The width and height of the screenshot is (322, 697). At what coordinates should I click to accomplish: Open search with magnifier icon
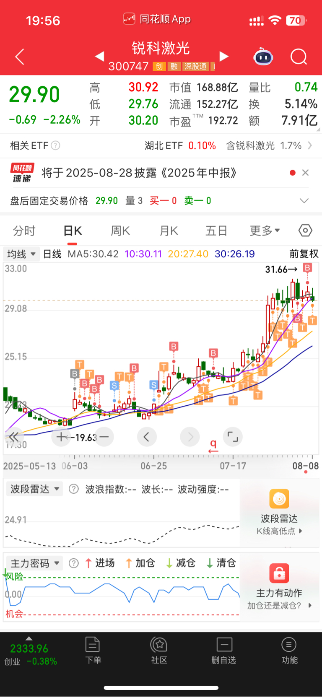pyautogui.click(x=299, y=57)
